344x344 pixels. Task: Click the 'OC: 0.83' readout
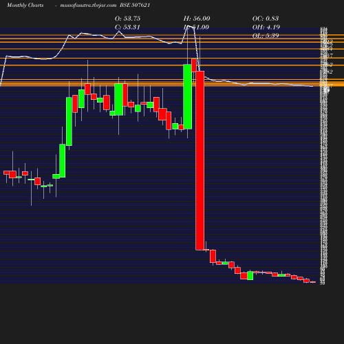266,19
